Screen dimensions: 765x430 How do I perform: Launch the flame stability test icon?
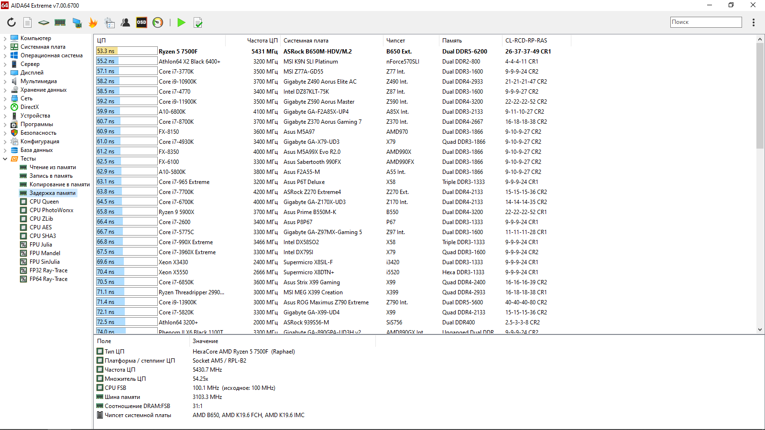click(93, 22)
